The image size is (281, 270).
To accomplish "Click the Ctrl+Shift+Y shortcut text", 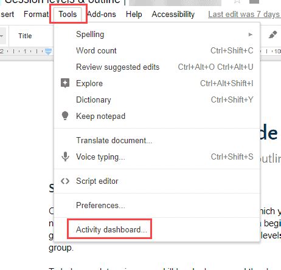I will (232, 100).
